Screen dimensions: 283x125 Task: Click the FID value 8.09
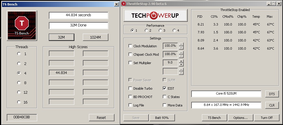(201, 40)
